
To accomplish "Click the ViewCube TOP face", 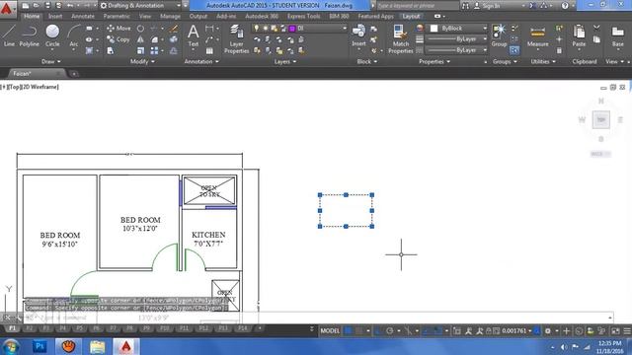I will 600,120.
